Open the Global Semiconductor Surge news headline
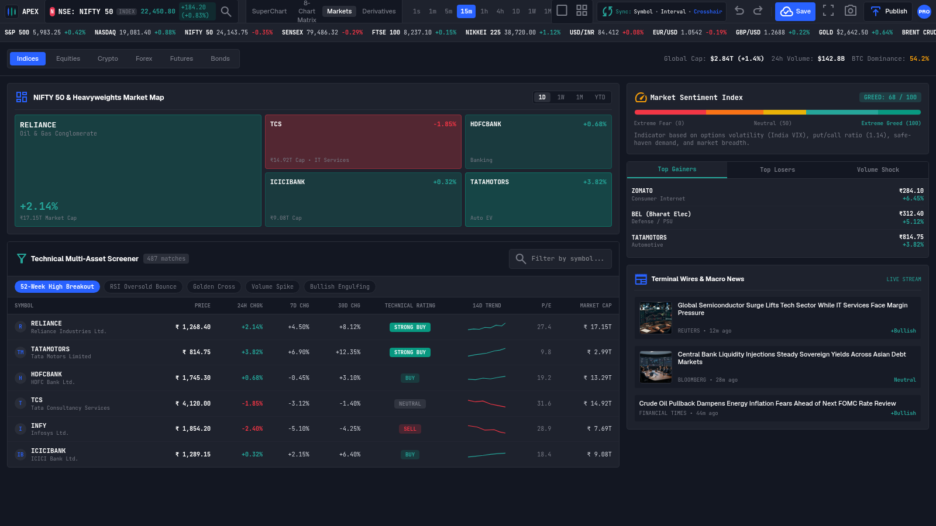The image size is (936, 526). (x=793, y=309)
